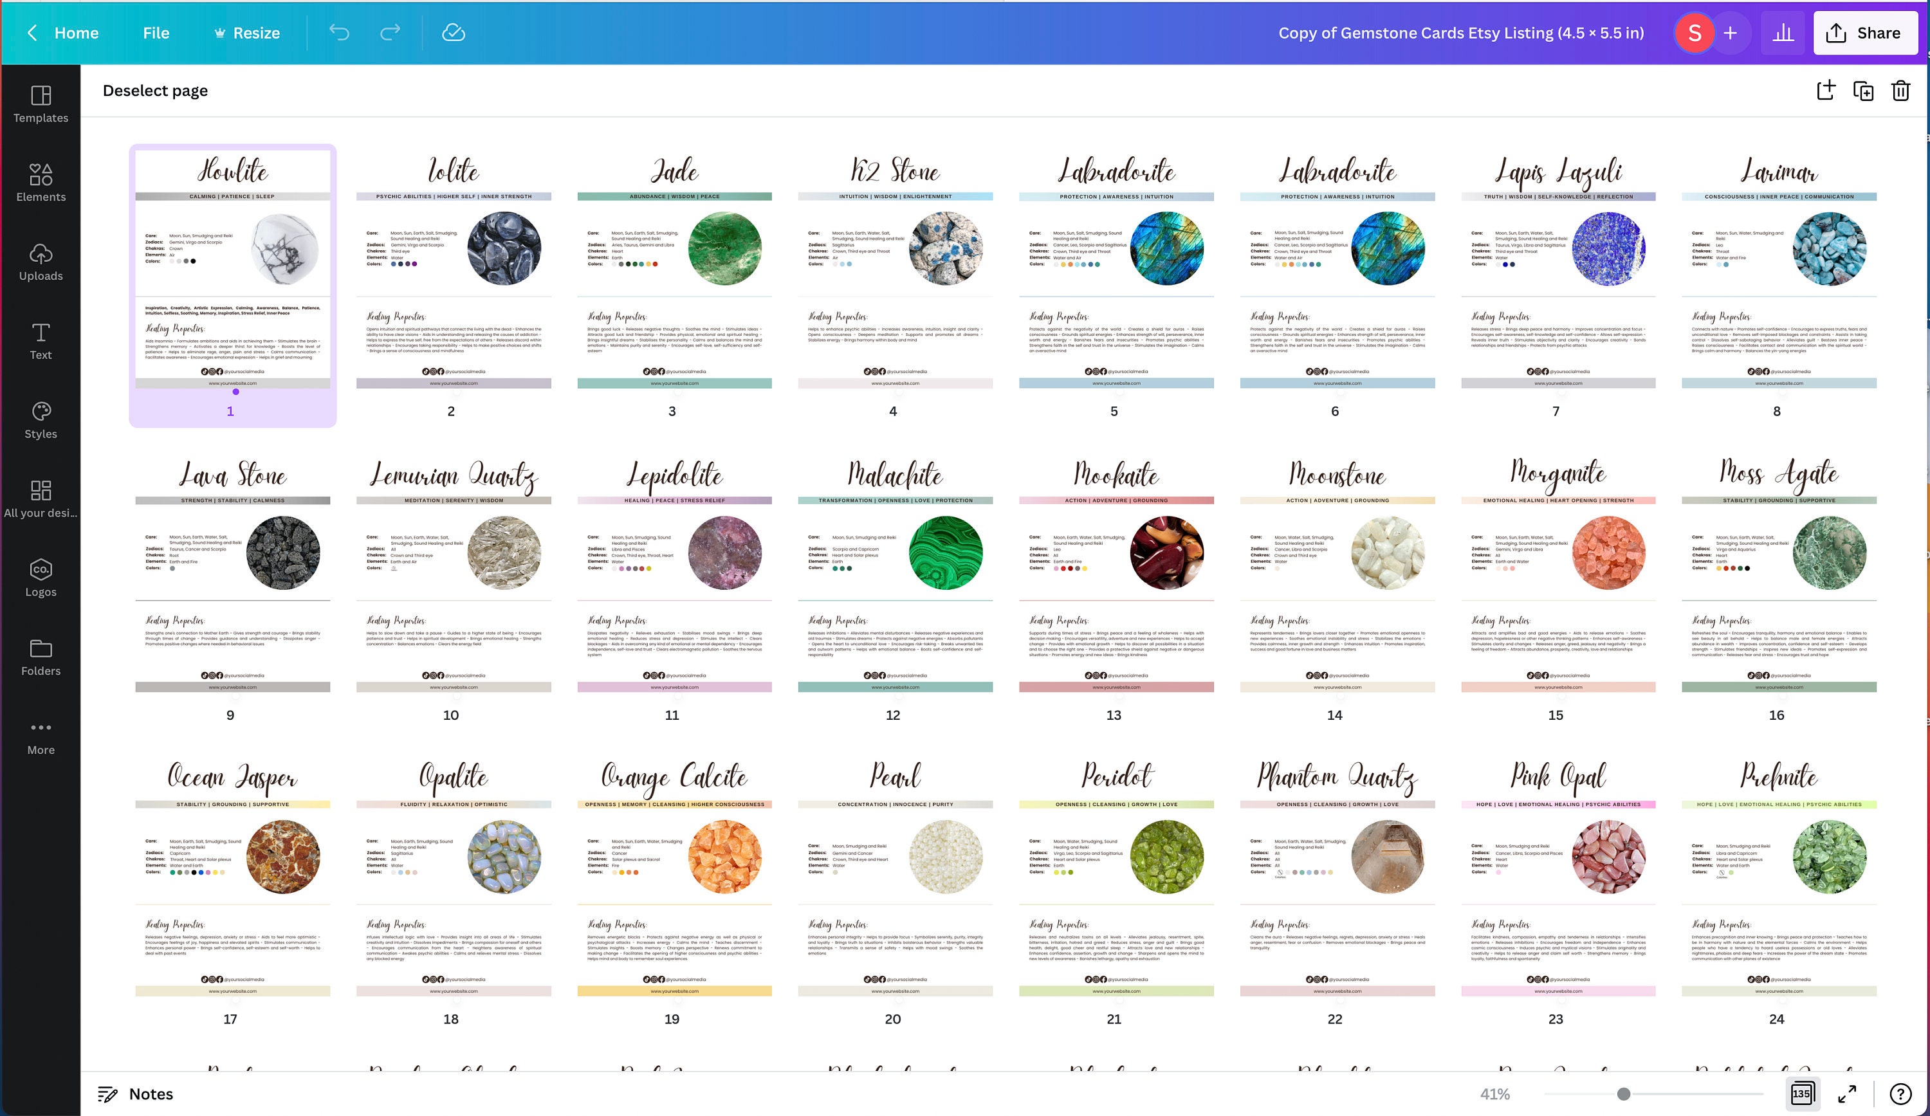
Task: Go back to Home
Action: (63, 33)
